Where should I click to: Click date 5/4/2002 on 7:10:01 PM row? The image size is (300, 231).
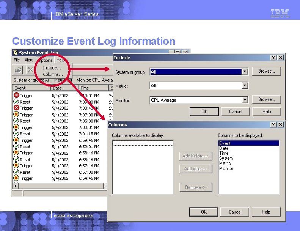(60, 96)
